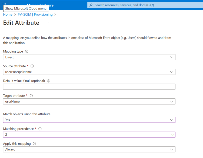
Task: Click the magnifier icon in search bar
Action: pos(91,5)
